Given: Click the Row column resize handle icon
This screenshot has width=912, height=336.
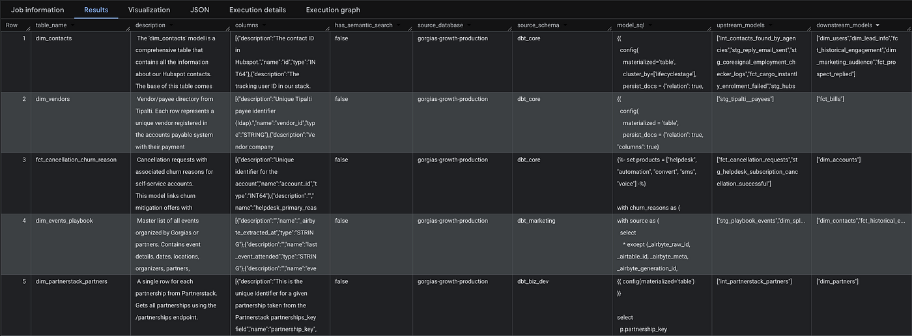Looking at the screenshot, I should pyautogui.click(x=28, y=27).
